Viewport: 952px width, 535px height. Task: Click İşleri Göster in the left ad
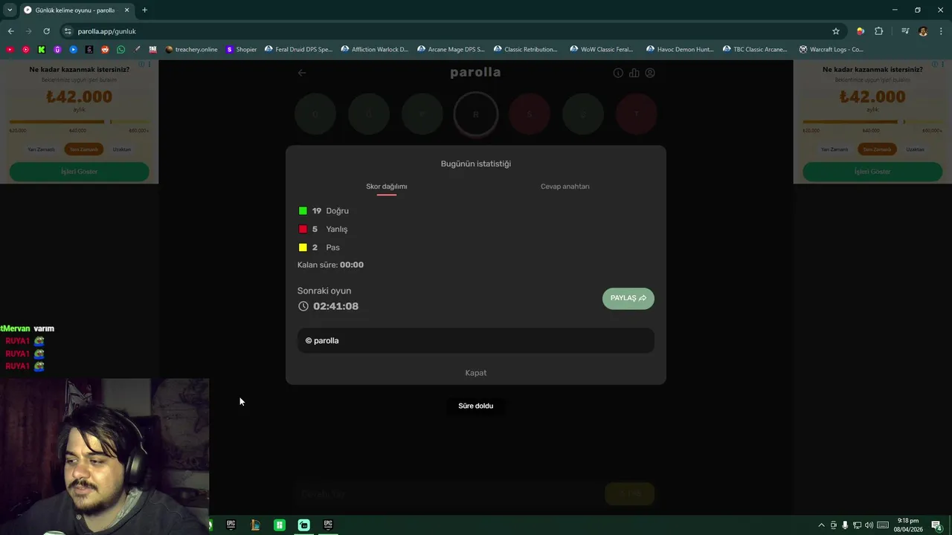79,172
